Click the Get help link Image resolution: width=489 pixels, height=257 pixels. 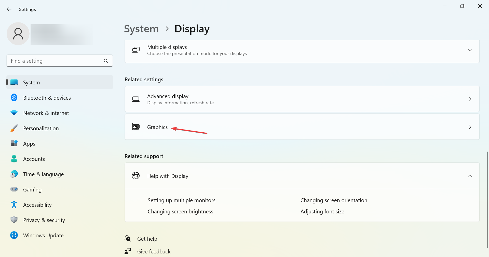pos(147,239)
